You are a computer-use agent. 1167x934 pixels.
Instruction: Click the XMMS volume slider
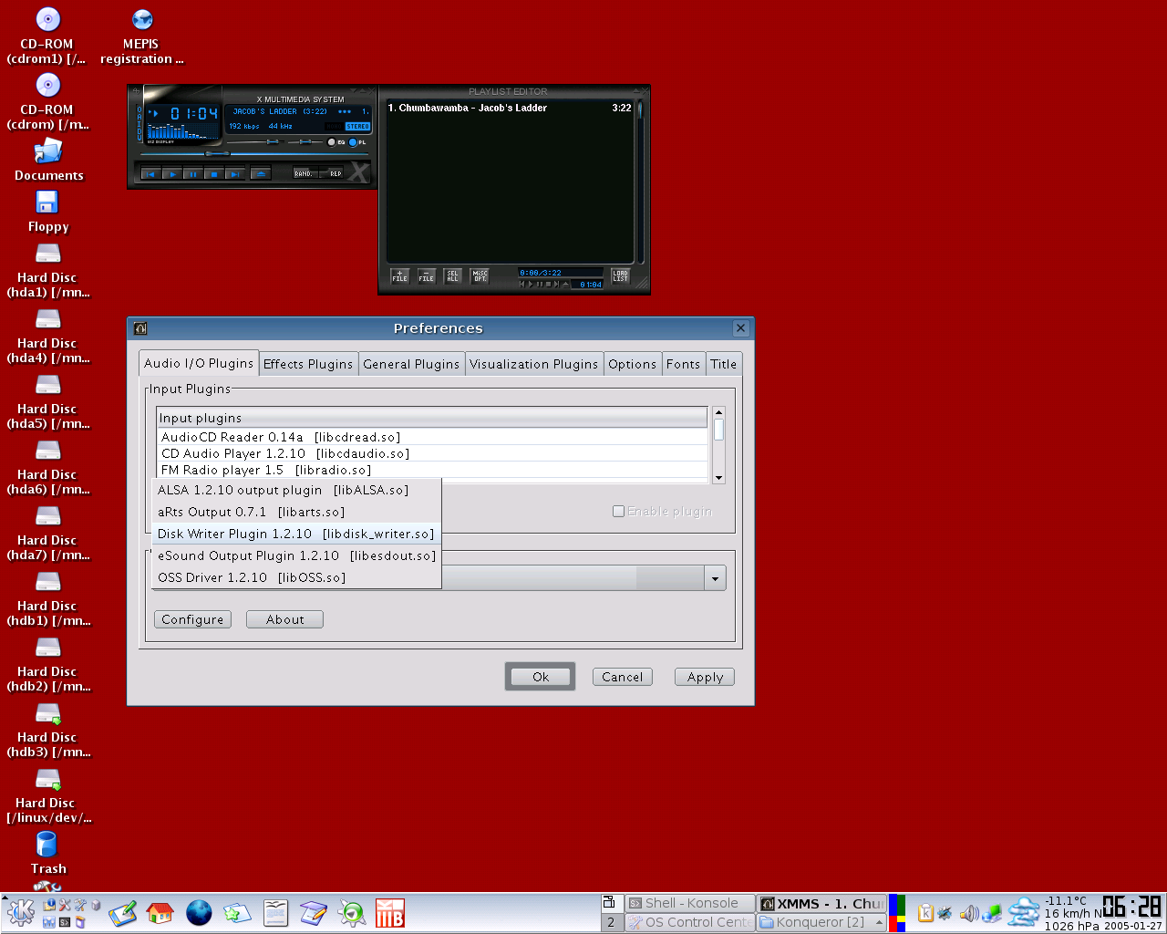[x=255, y=142]
